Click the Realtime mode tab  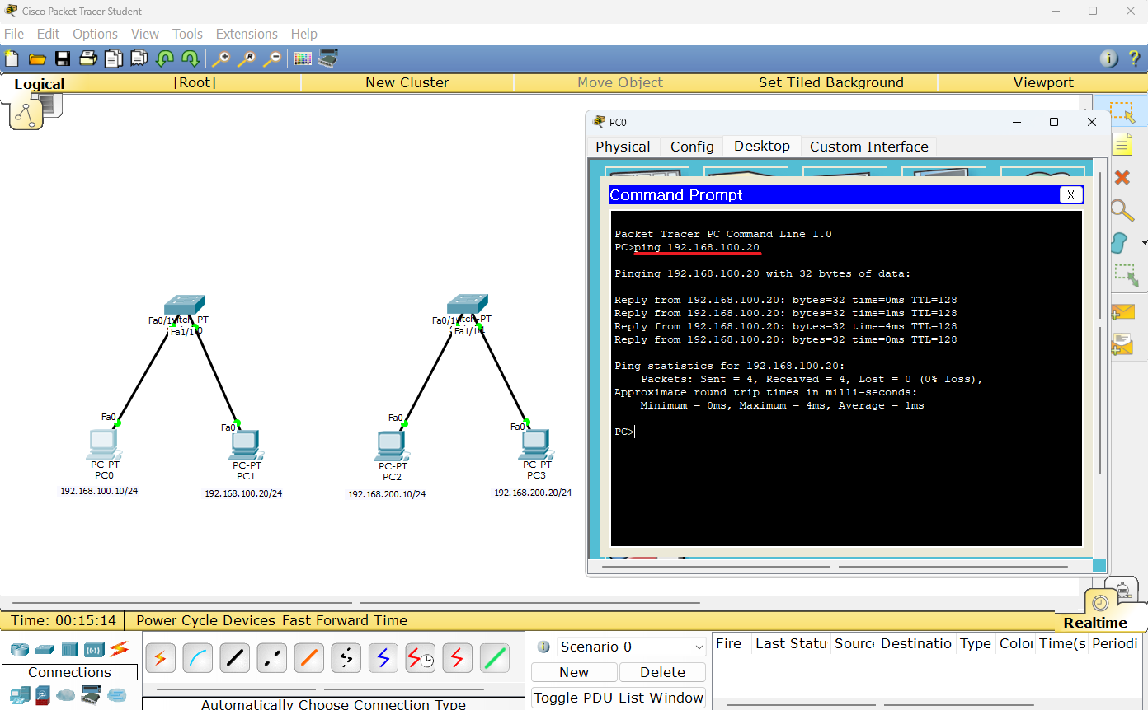1095,622
